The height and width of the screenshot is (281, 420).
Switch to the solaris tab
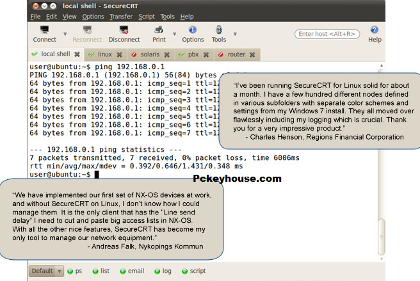point(150,54)
